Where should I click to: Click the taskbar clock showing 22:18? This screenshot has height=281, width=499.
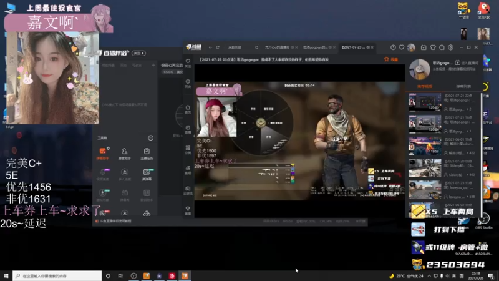476,276
